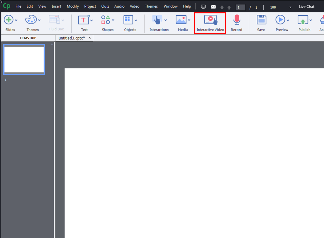Click the slide number input field
The width and height of the screenshot is (324, 238).
(240, 7)
